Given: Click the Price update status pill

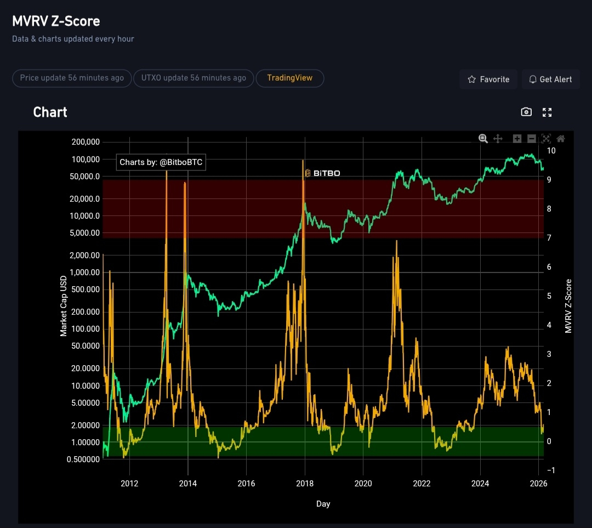Looking at the screenshot, I should tap(72, 78).
